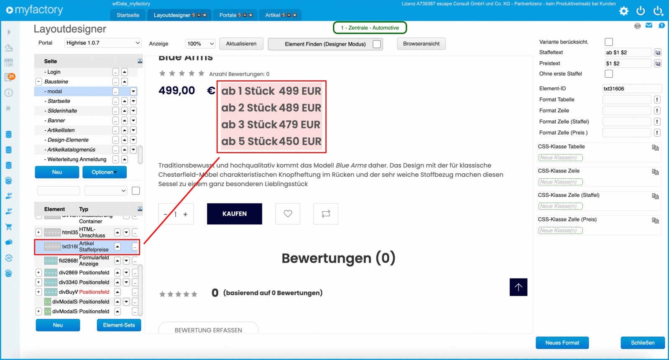Open the Optionen dropdown button
The height and width of the screenshot is (360, 669).
[x=105, y=172]
